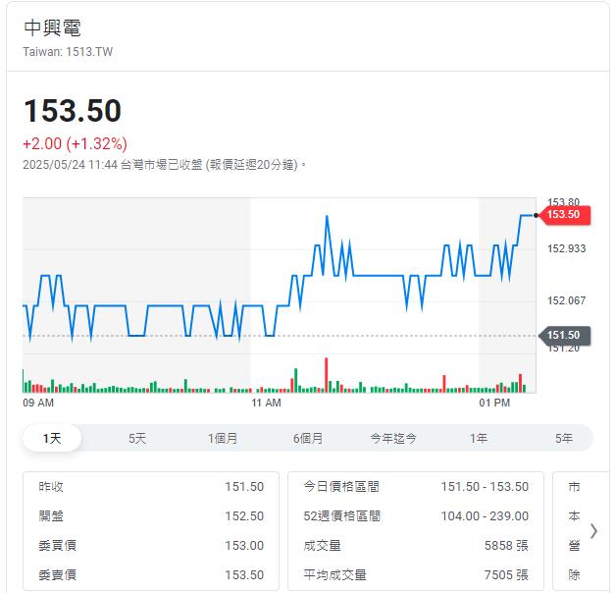
Task: Click the 委買價 label
Action: coord(57,546)
